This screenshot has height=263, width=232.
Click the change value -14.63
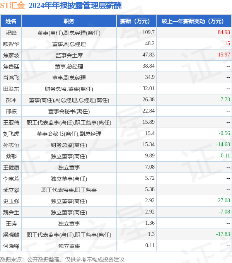[x=223, y=145]
